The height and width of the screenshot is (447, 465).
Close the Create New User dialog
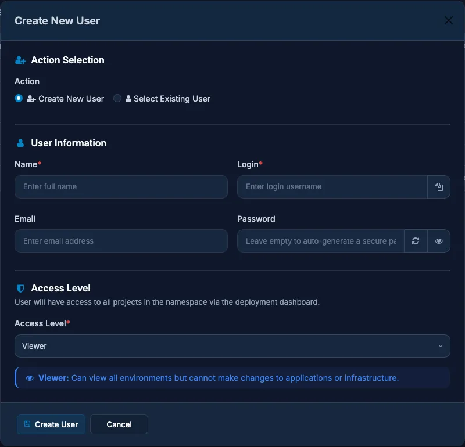[448, 20]
